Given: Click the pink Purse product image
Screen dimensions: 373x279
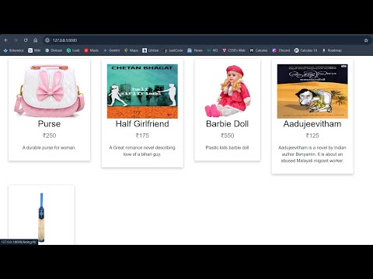Looking at the screenshot, I should (49, 91).
